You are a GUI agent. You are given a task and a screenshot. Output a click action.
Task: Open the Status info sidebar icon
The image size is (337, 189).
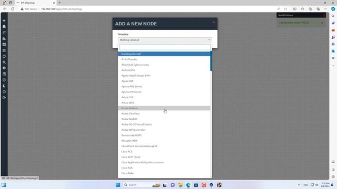coord(4,68)
